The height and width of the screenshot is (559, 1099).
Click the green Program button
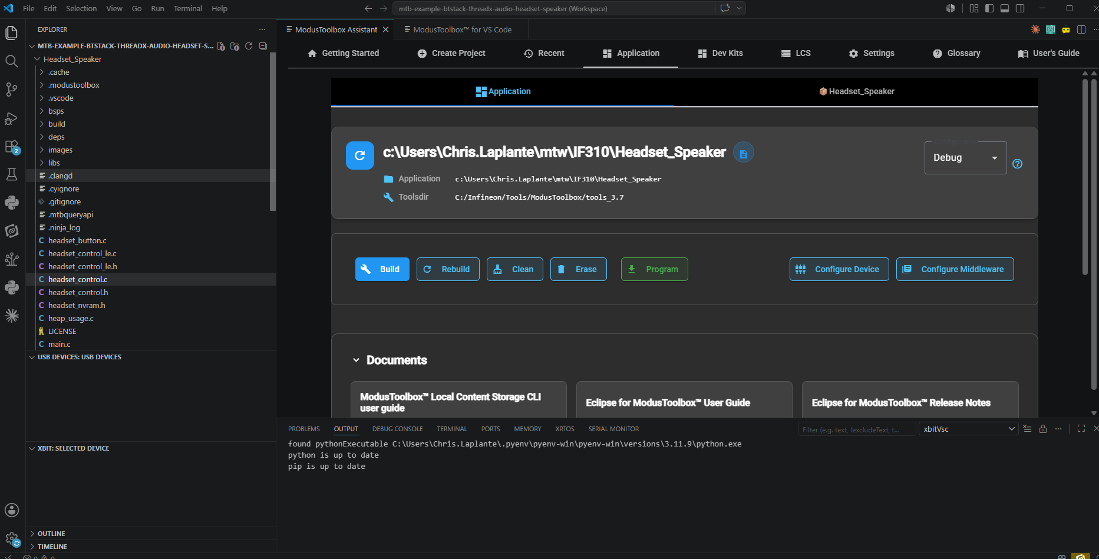pos(655,269)
